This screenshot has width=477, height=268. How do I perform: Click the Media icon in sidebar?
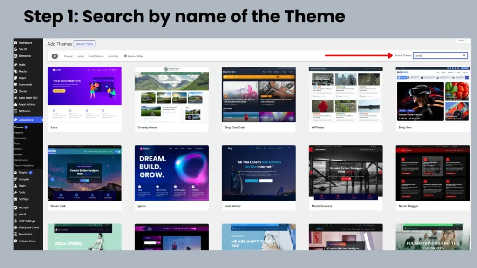[x=15, y=71]
